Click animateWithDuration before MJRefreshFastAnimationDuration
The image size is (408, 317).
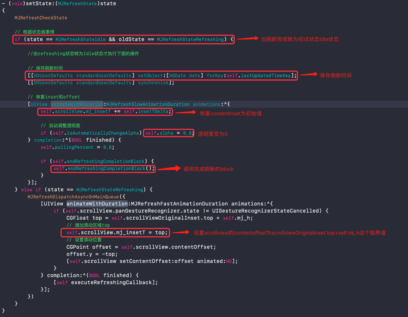coord(97,204)
